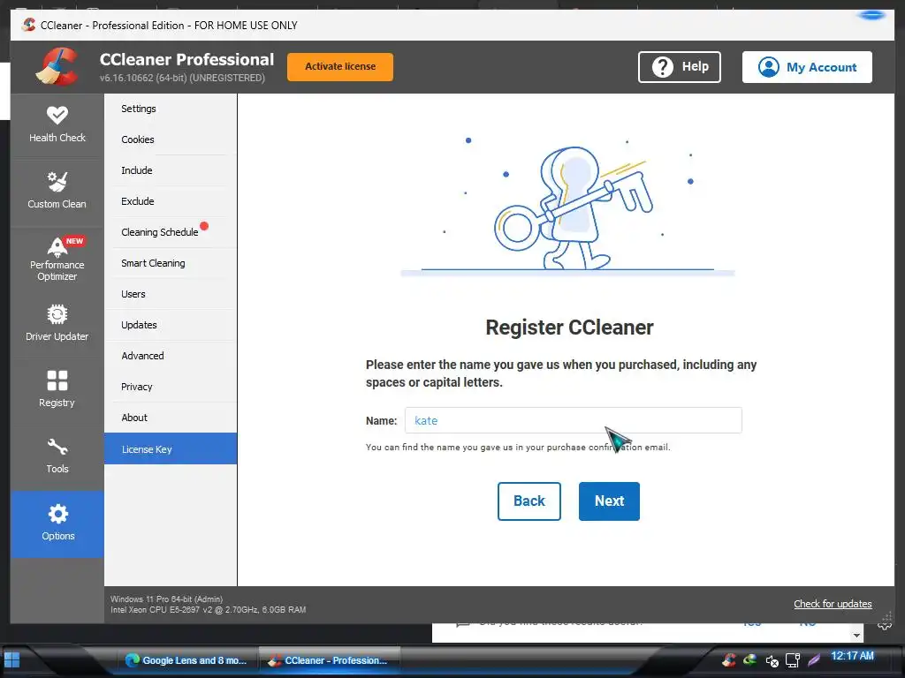
Task: Open Help from the header
Action: [680, 67]
